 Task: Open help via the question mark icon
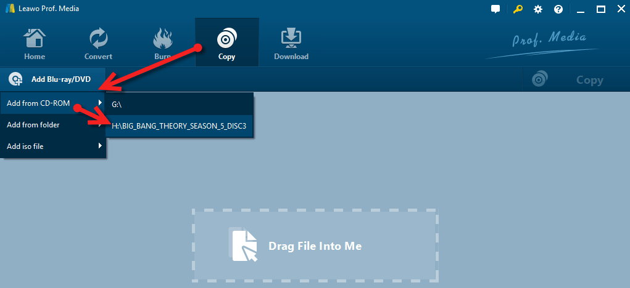click(558, 9)
